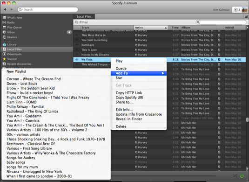Sort by the Added column header

pyautogui.click(x=235, y=28)
